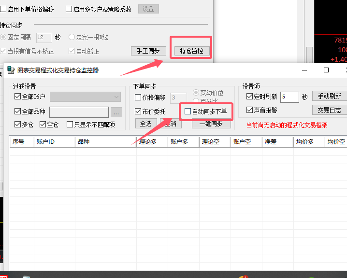Enable 启用多帐户及策略系数 checkbox

click(x=69, y=9)
